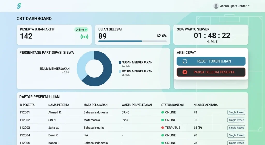Click Single Reset for Siti N.
The image size is (265, 145).
[x=236, y=120]
